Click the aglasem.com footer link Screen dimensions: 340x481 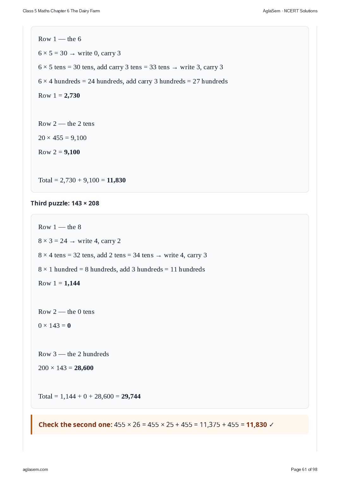(35, 469)
